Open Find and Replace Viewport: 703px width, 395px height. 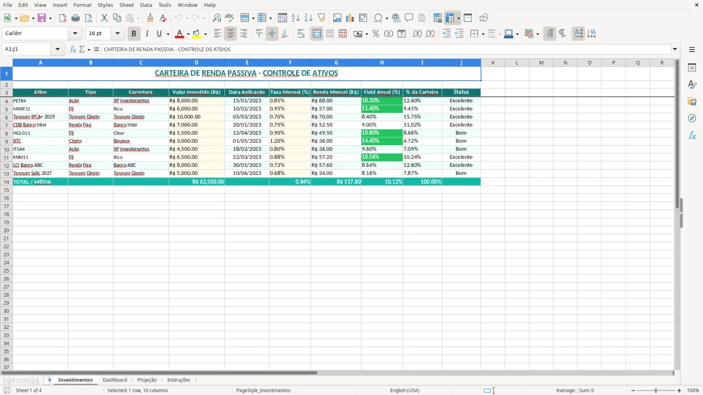click(x=217, y=18)
